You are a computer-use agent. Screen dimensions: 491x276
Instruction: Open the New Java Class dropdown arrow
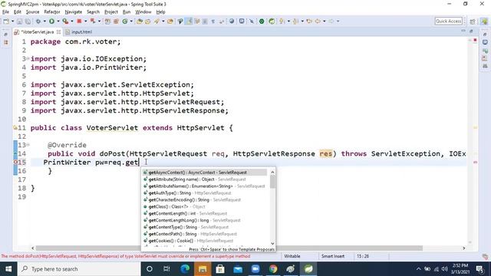[x=131, y=21]
